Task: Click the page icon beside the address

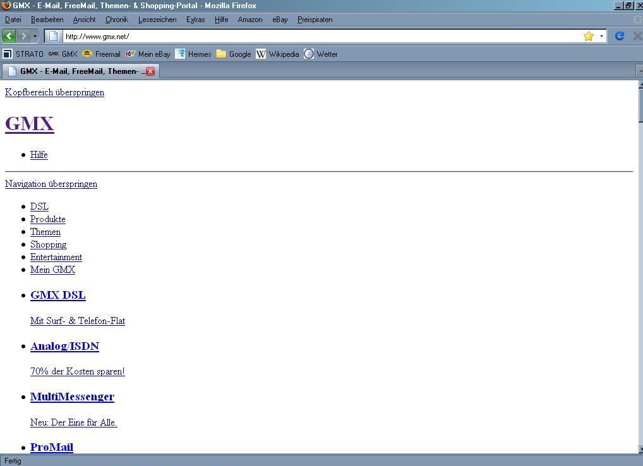Action: click(53, 36)
